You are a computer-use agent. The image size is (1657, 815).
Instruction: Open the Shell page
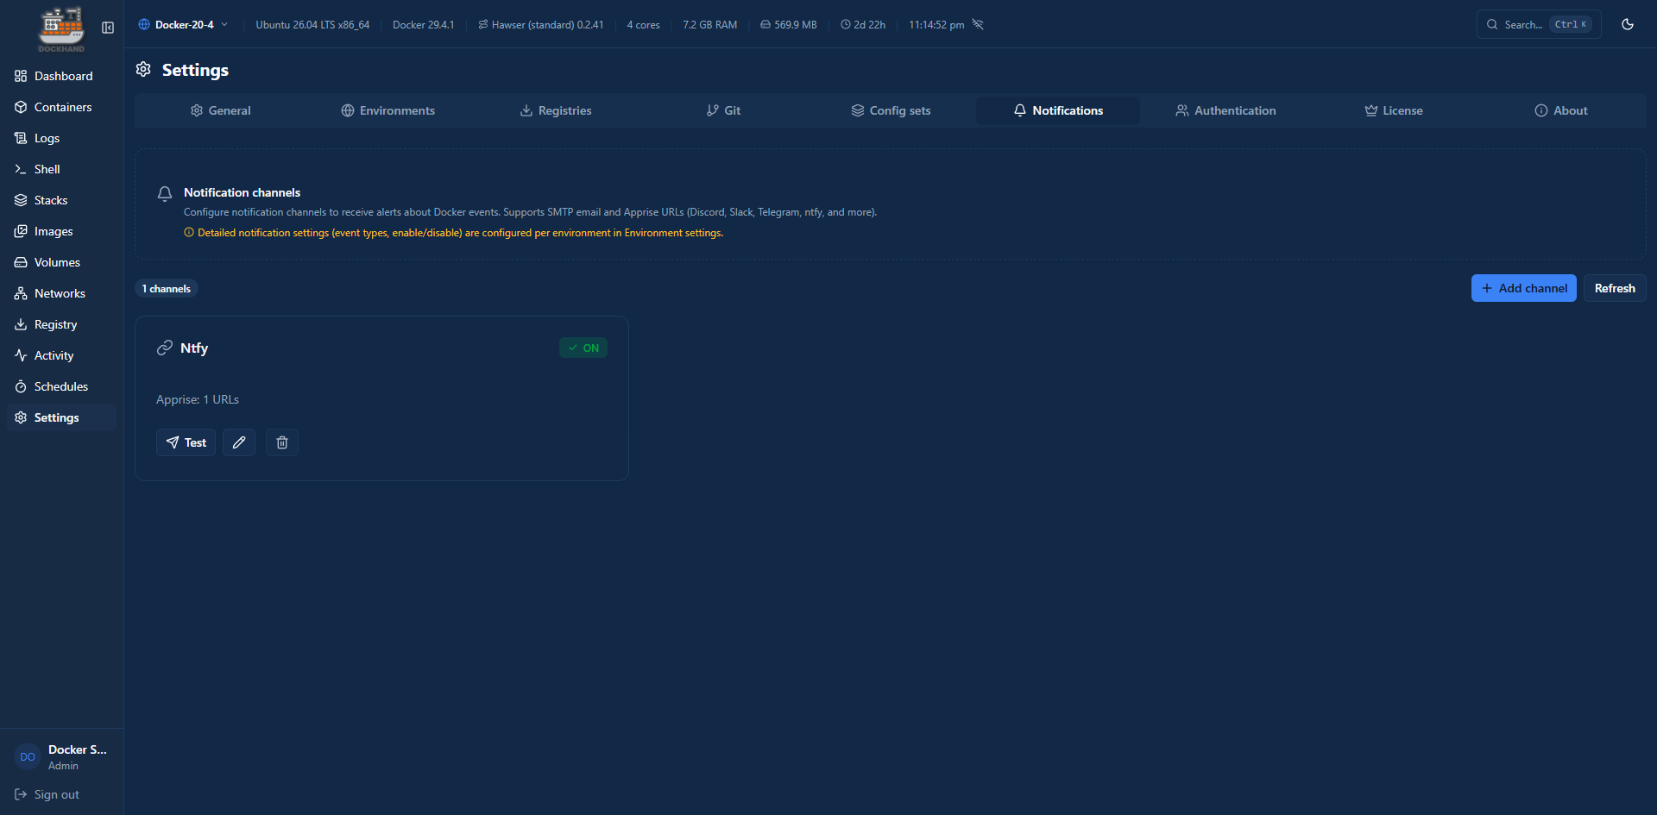point(61,169)
